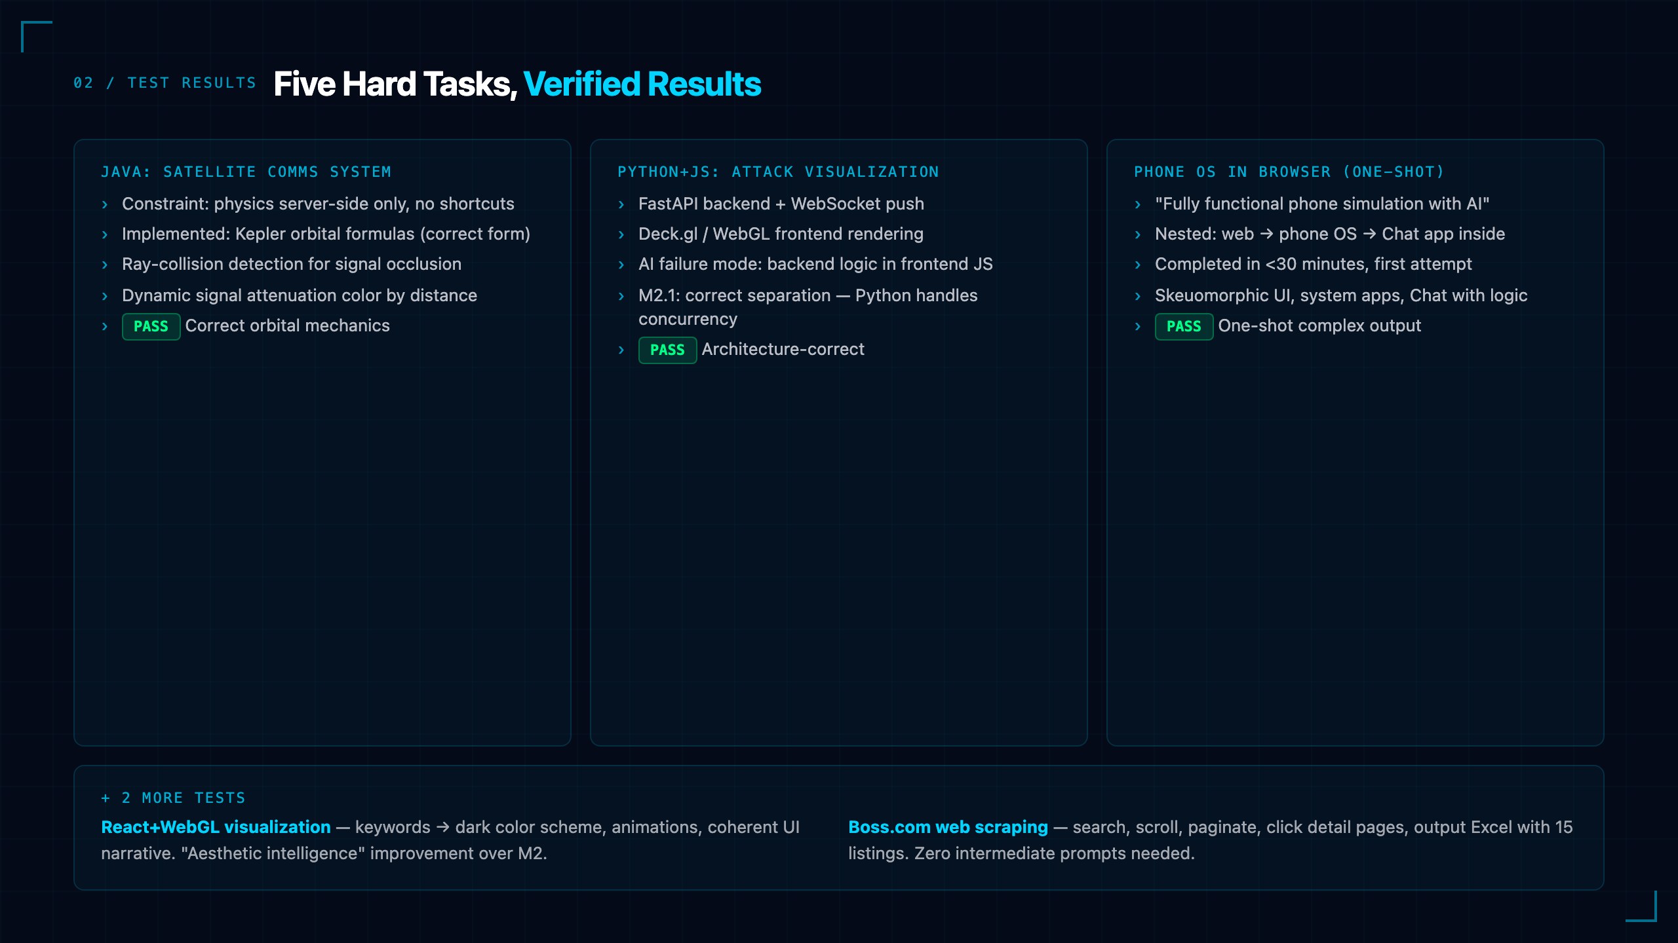Click the 'Architecture-correct' text
The height and width of the screenshot is (943, 1678).
[783, 349]
